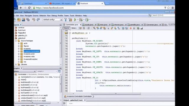189x106 pixels.
Task: Click the Chrome address bar URL
Action: click(50, 8)
